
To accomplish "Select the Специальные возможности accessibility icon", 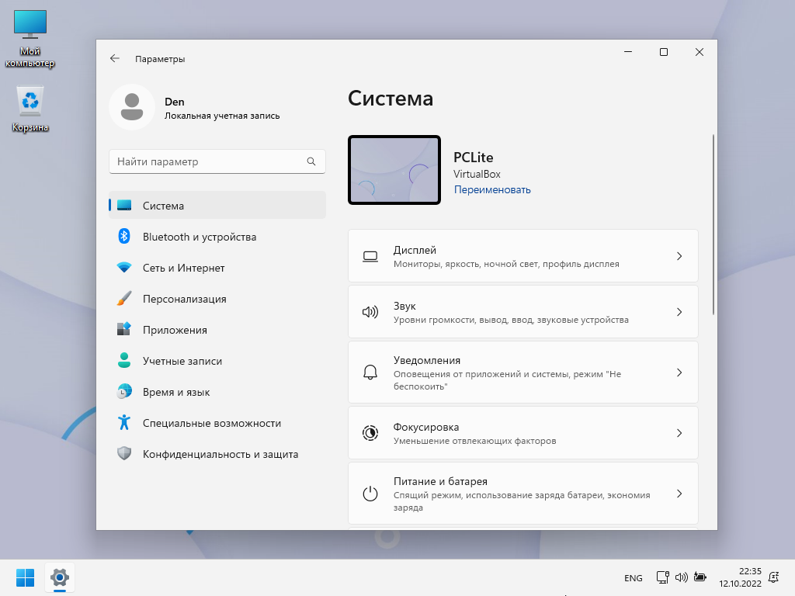I will pyautogui.click(x=123, y=423).
